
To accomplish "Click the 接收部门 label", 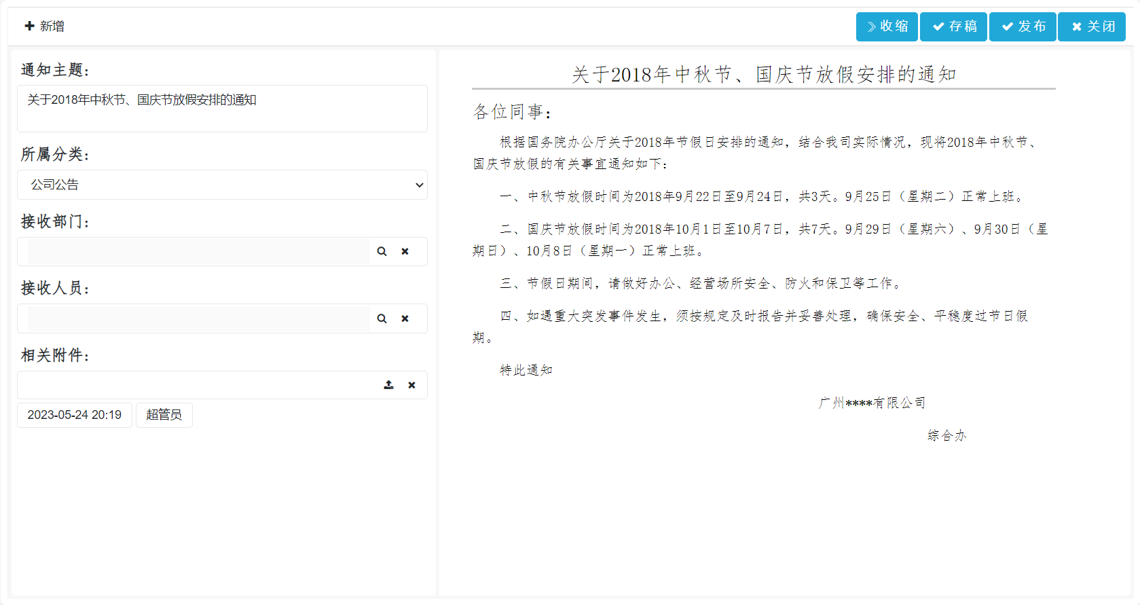I will [55, 221].
